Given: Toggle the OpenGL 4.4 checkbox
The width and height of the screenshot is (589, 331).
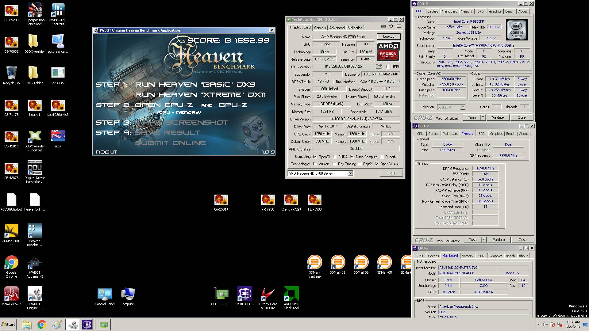Looking at the screenshot, I should pyautogui.click(x=377, y=164).
